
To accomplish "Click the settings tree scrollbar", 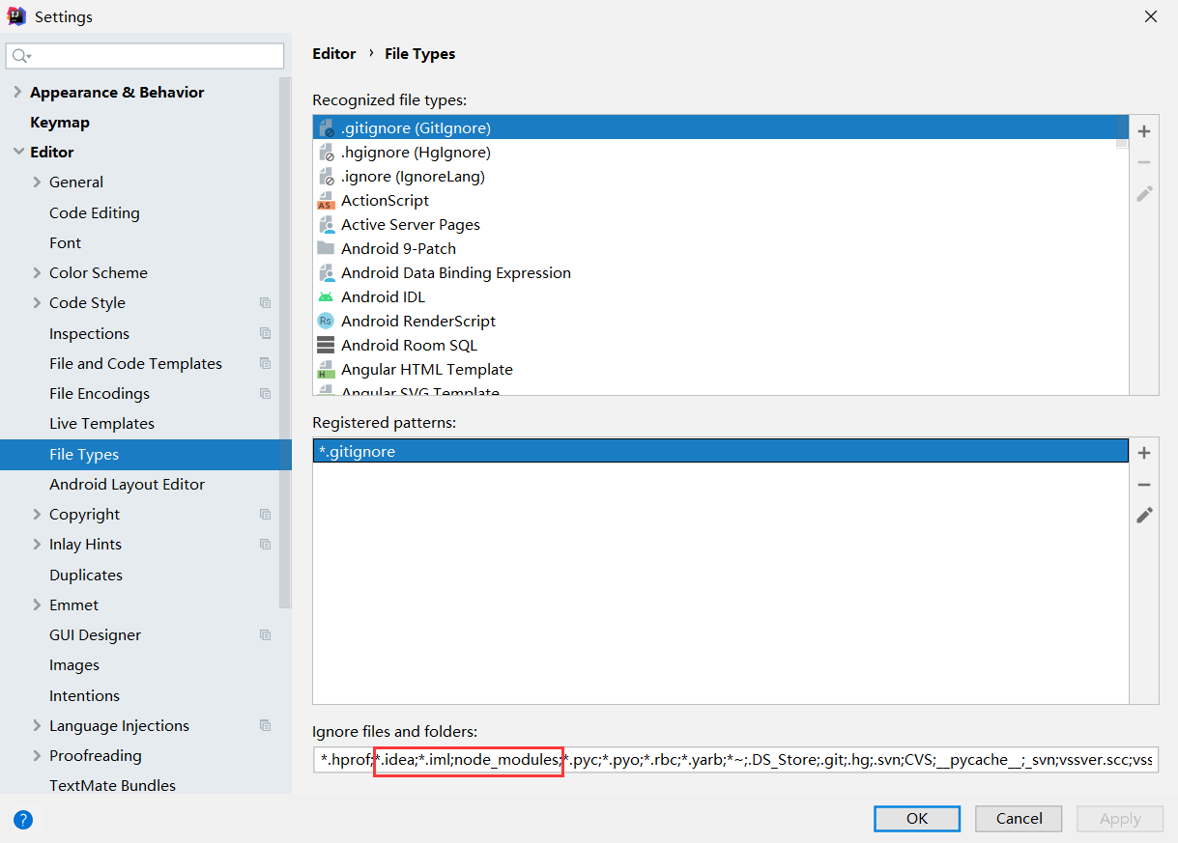I will pos(285,343).
